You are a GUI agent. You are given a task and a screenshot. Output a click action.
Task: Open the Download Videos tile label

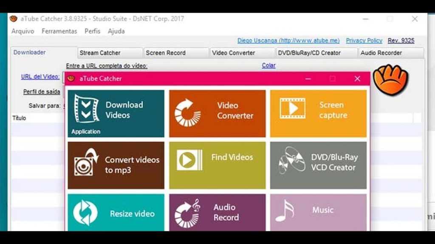124,110
